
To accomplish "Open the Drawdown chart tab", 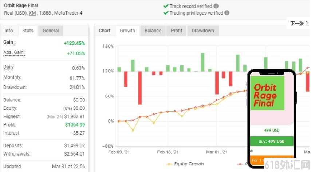I will click(x=202, y=31).
